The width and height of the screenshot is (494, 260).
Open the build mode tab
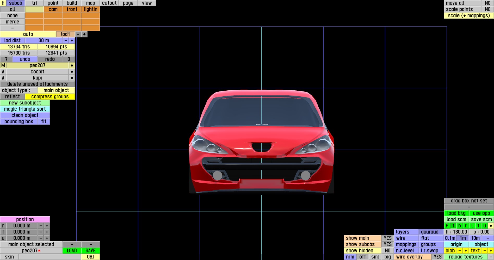(72, 3)
